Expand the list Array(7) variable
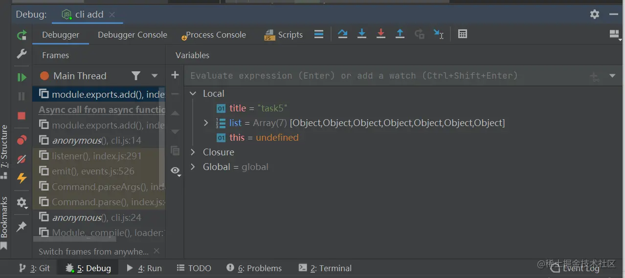Screen dimensions: 625x278 (206, 123)
